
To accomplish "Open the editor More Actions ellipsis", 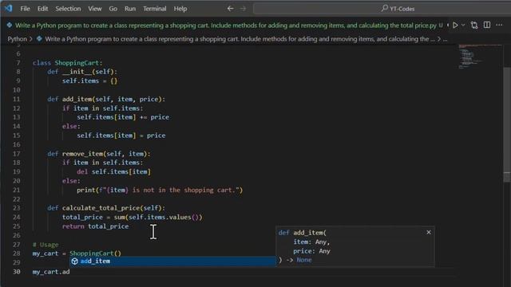I will coord(499,25).
